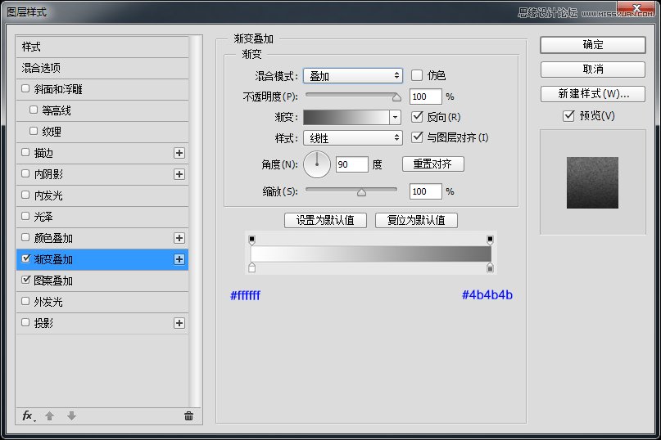661x440 pixels.
Task: Uncheck 与图层对齐(I) checkbox
Action: click(x=417, y=137)
